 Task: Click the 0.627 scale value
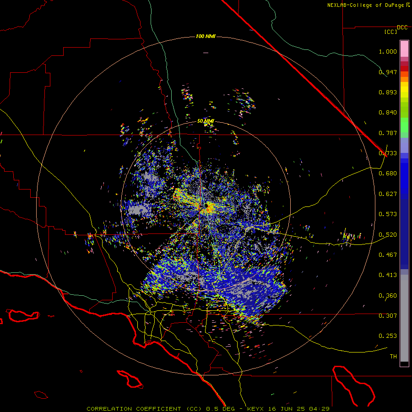pos(388,194)
